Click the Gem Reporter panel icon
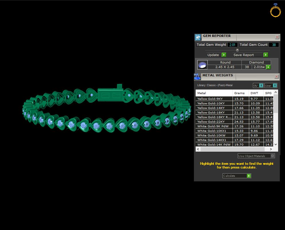 (198, 37)
